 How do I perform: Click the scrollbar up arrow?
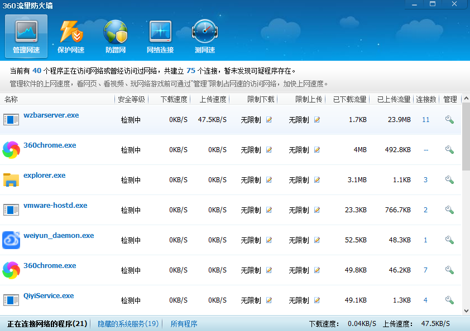(466, 98)
